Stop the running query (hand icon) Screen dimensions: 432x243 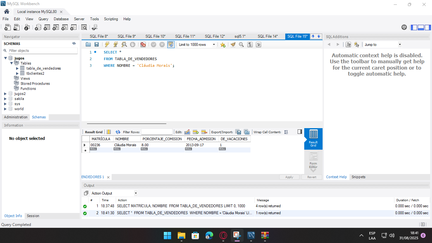133,45
